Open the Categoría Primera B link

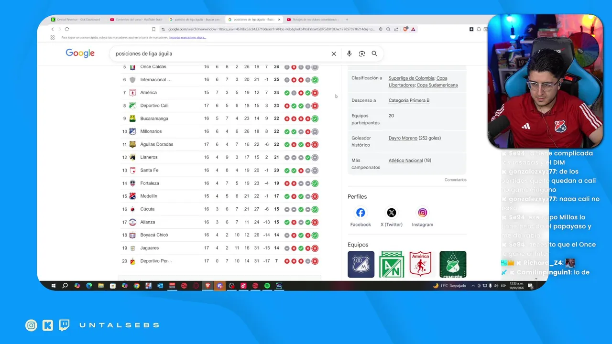click(409, 101)
